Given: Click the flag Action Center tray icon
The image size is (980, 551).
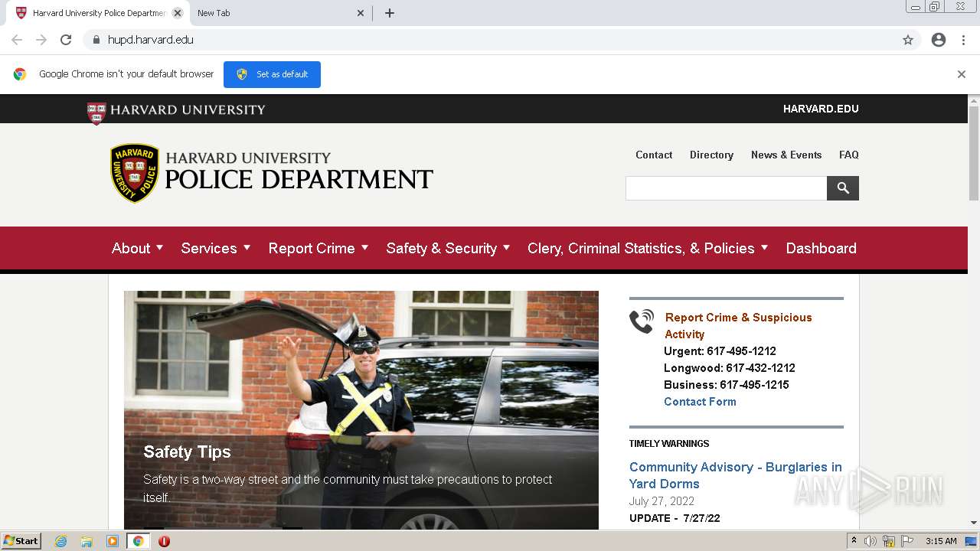Looking at the screenshot, I should point(907,541).
